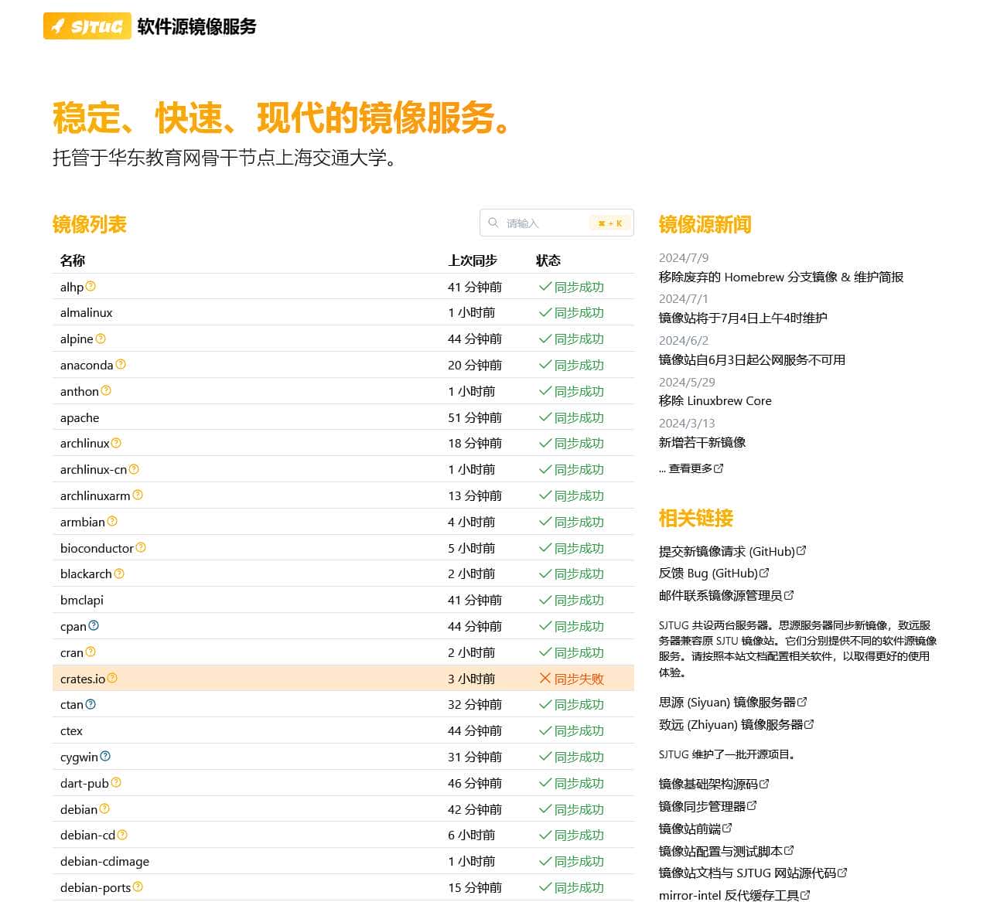
Task: Open news 新增若干新镜像
Action: click(x=702, y=442)
